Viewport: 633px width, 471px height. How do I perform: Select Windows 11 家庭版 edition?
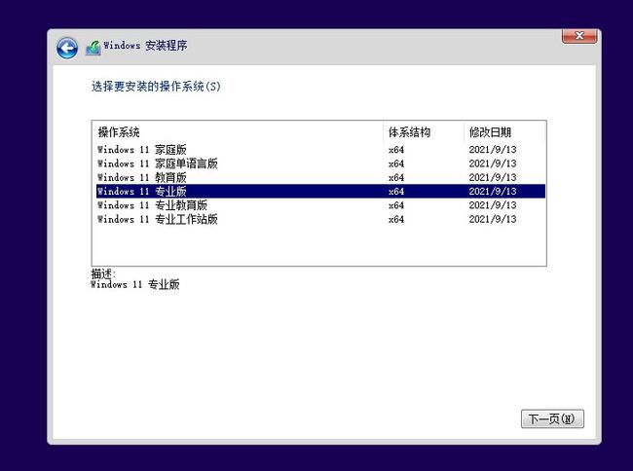[321, 150]
